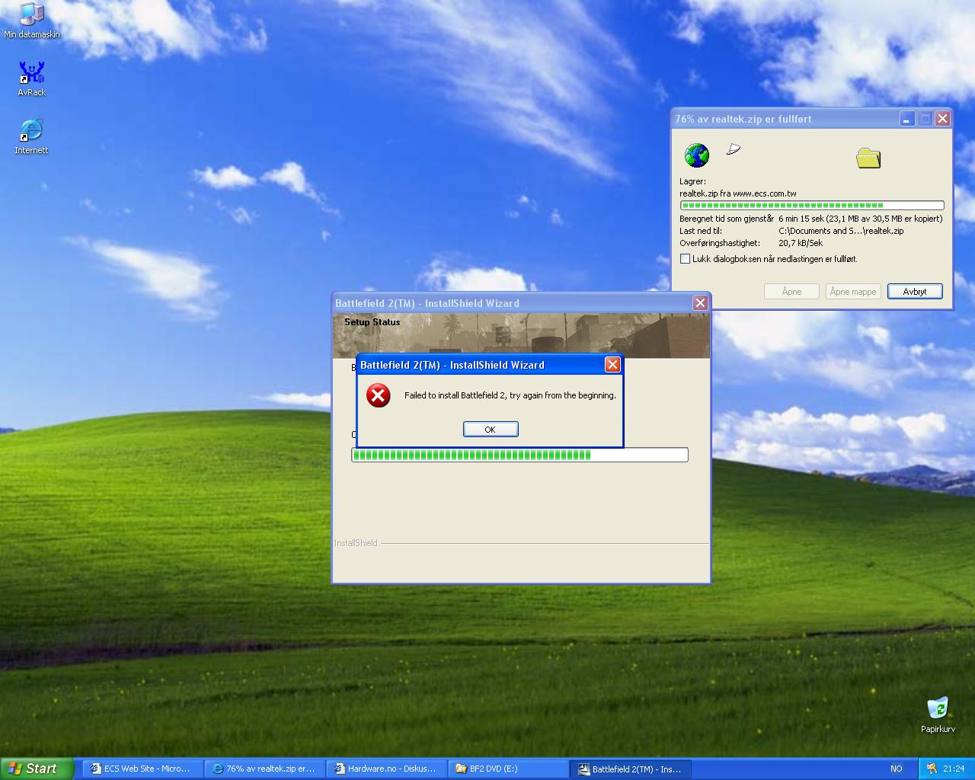The width and height of the screenshot is (975, 780).
Task: Click the 'realtek.zip fra www.ecs.com.tw' text
Action: (738, 193)
